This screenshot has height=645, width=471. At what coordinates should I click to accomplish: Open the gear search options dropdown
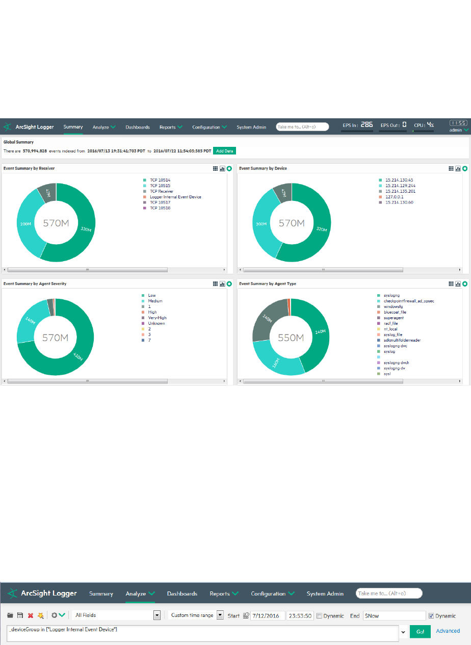(x=58, y=615)
